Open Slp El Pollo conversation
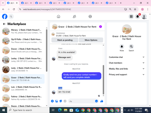This screenshot has width=151, height=113. coord(23,41)
